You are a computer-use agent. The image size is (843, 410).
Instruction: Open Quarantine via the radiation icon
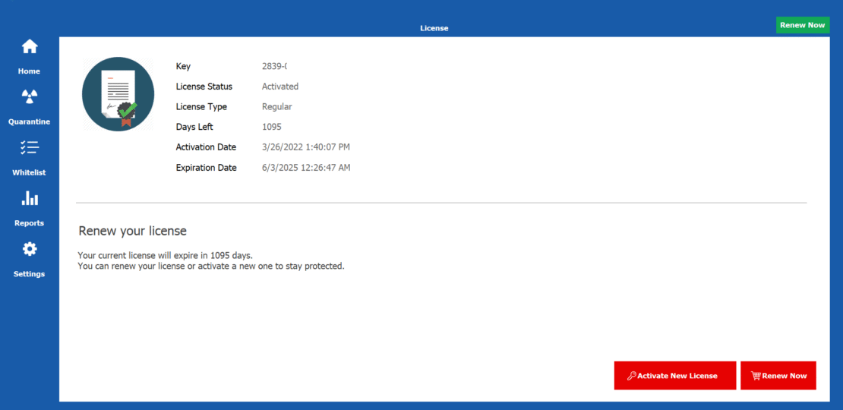coord(30,97)
